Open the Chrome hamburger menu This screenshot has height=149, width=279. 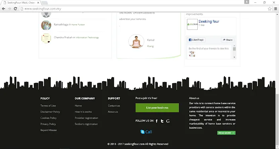point(276,9)
